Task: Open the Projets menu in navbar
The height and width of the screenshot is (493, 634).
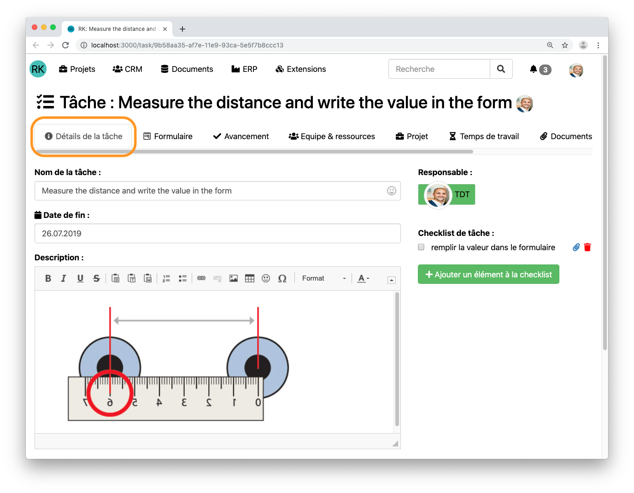Action: pyautogui.click(x=77, y=69)
